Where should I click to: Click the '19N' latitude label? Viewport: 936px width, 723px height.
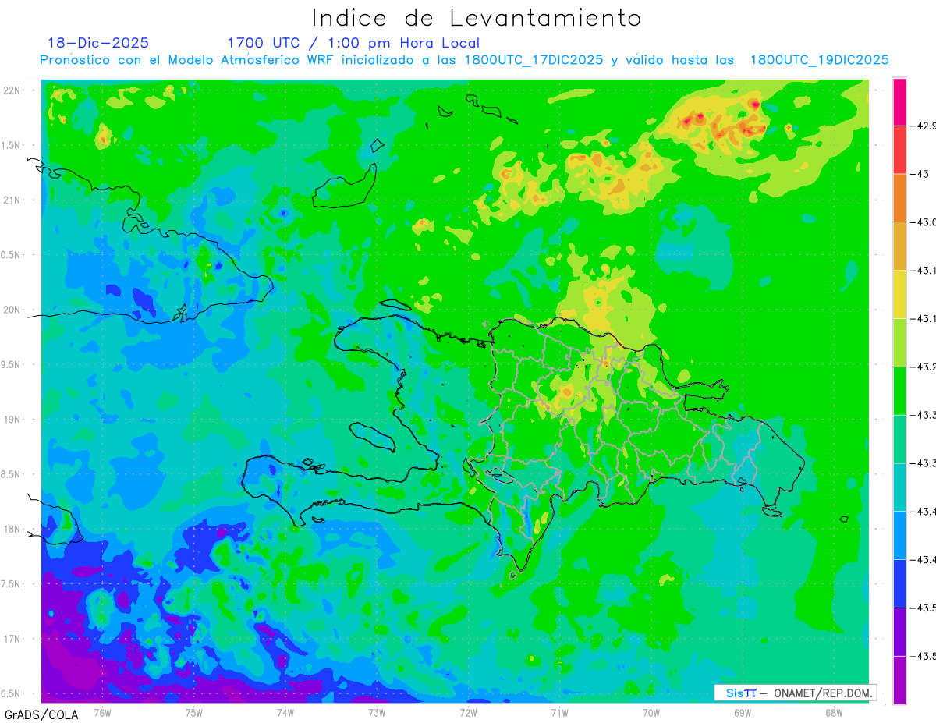[12, 420]
